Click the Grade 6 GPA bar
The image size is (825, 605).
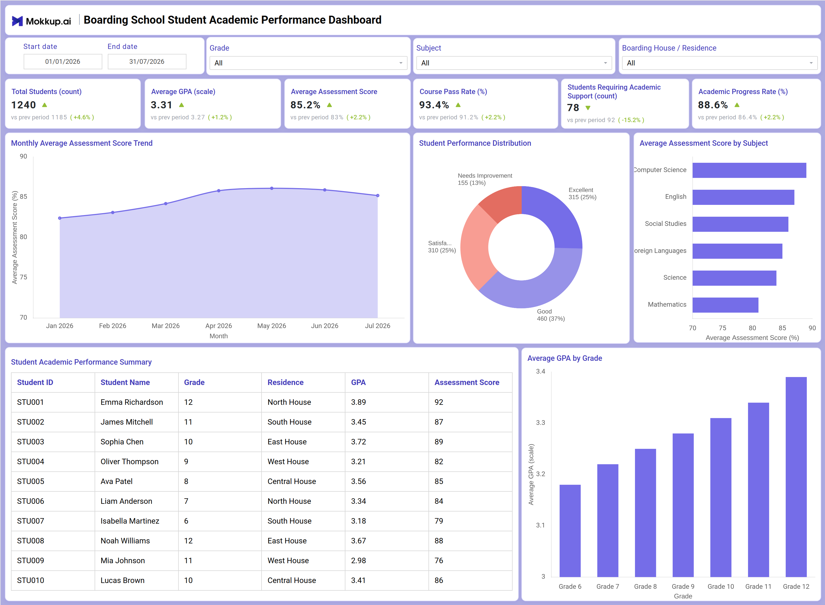point(570,531)
